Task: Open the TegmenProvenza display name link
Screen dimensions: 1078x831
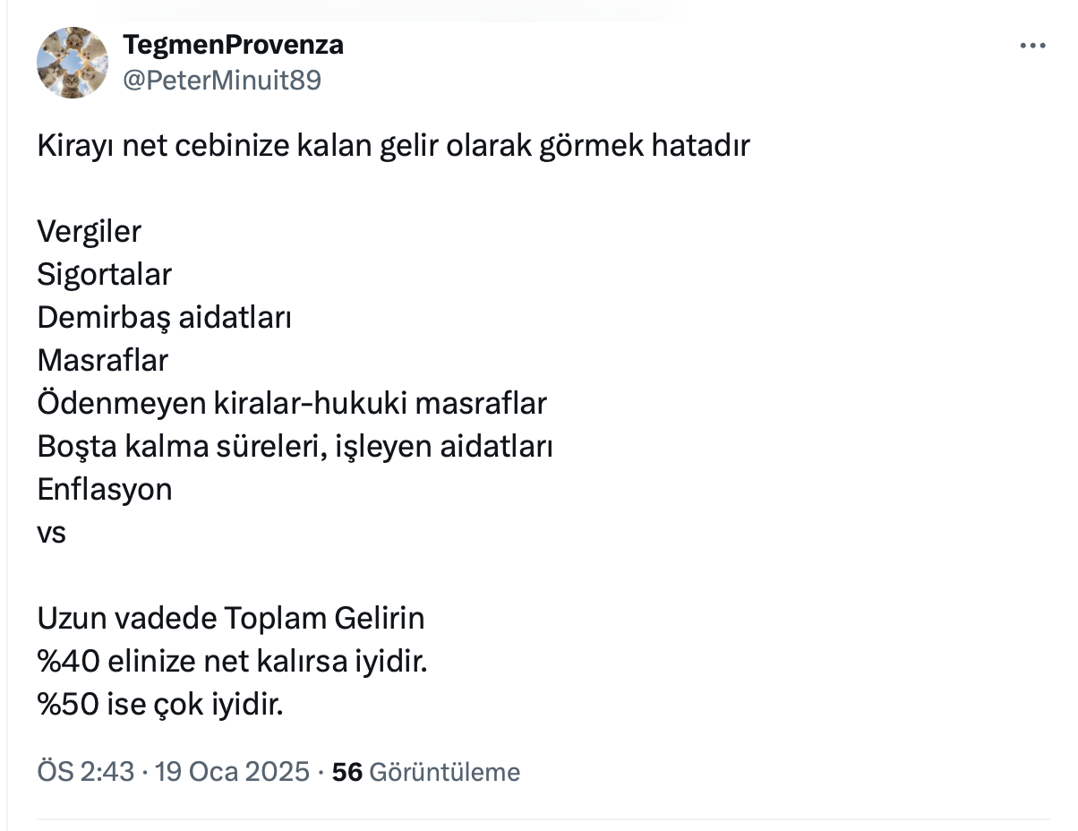Action: pos(233,45)
